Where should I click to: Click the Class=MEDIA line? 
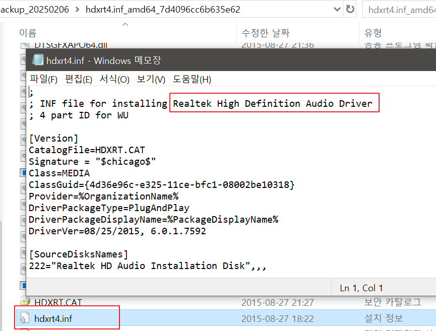(59, 173)
